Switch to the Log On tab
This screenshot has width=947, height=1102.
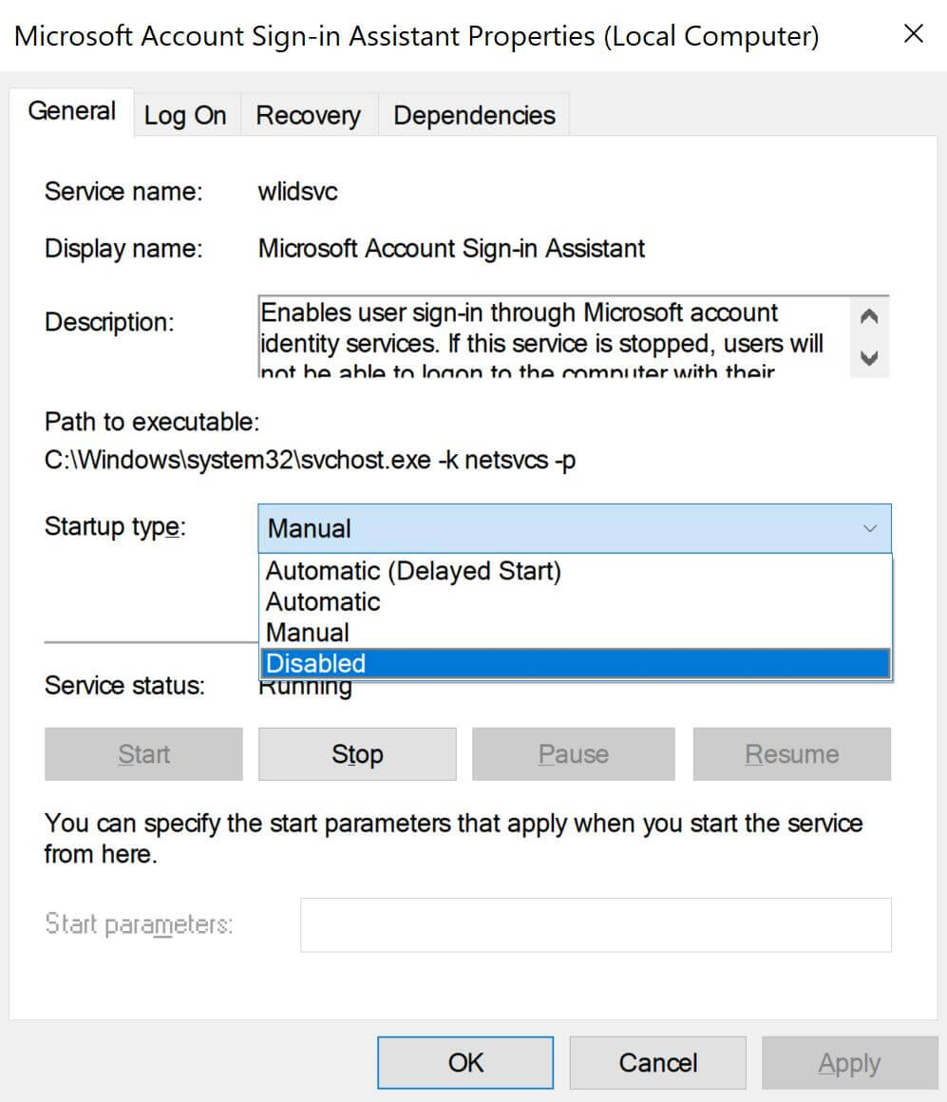pos(184,114)
